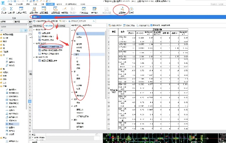Open the first floor dropdown at top-left
The image size is (226, 143).
[7, 21]
